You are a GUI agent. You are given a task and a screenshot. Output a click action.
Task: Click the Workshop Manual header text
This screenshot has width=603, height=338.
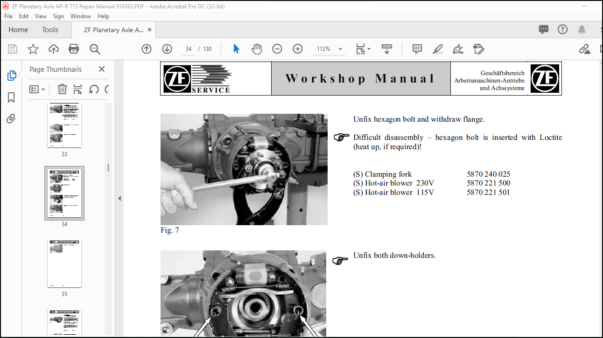point(360,78)
